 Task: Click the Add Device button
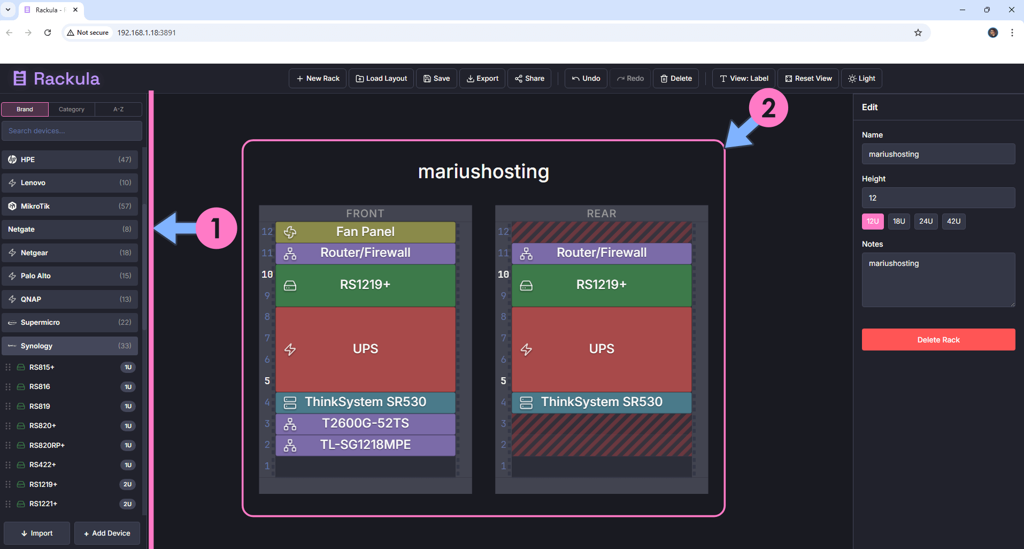tap(107, 533)
